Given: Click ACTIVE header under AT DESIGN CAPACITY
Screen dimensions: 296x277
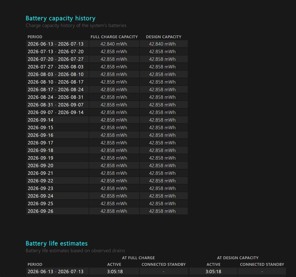Looking at the screenshot, I should pyautogui.click(x=213, y=264).
